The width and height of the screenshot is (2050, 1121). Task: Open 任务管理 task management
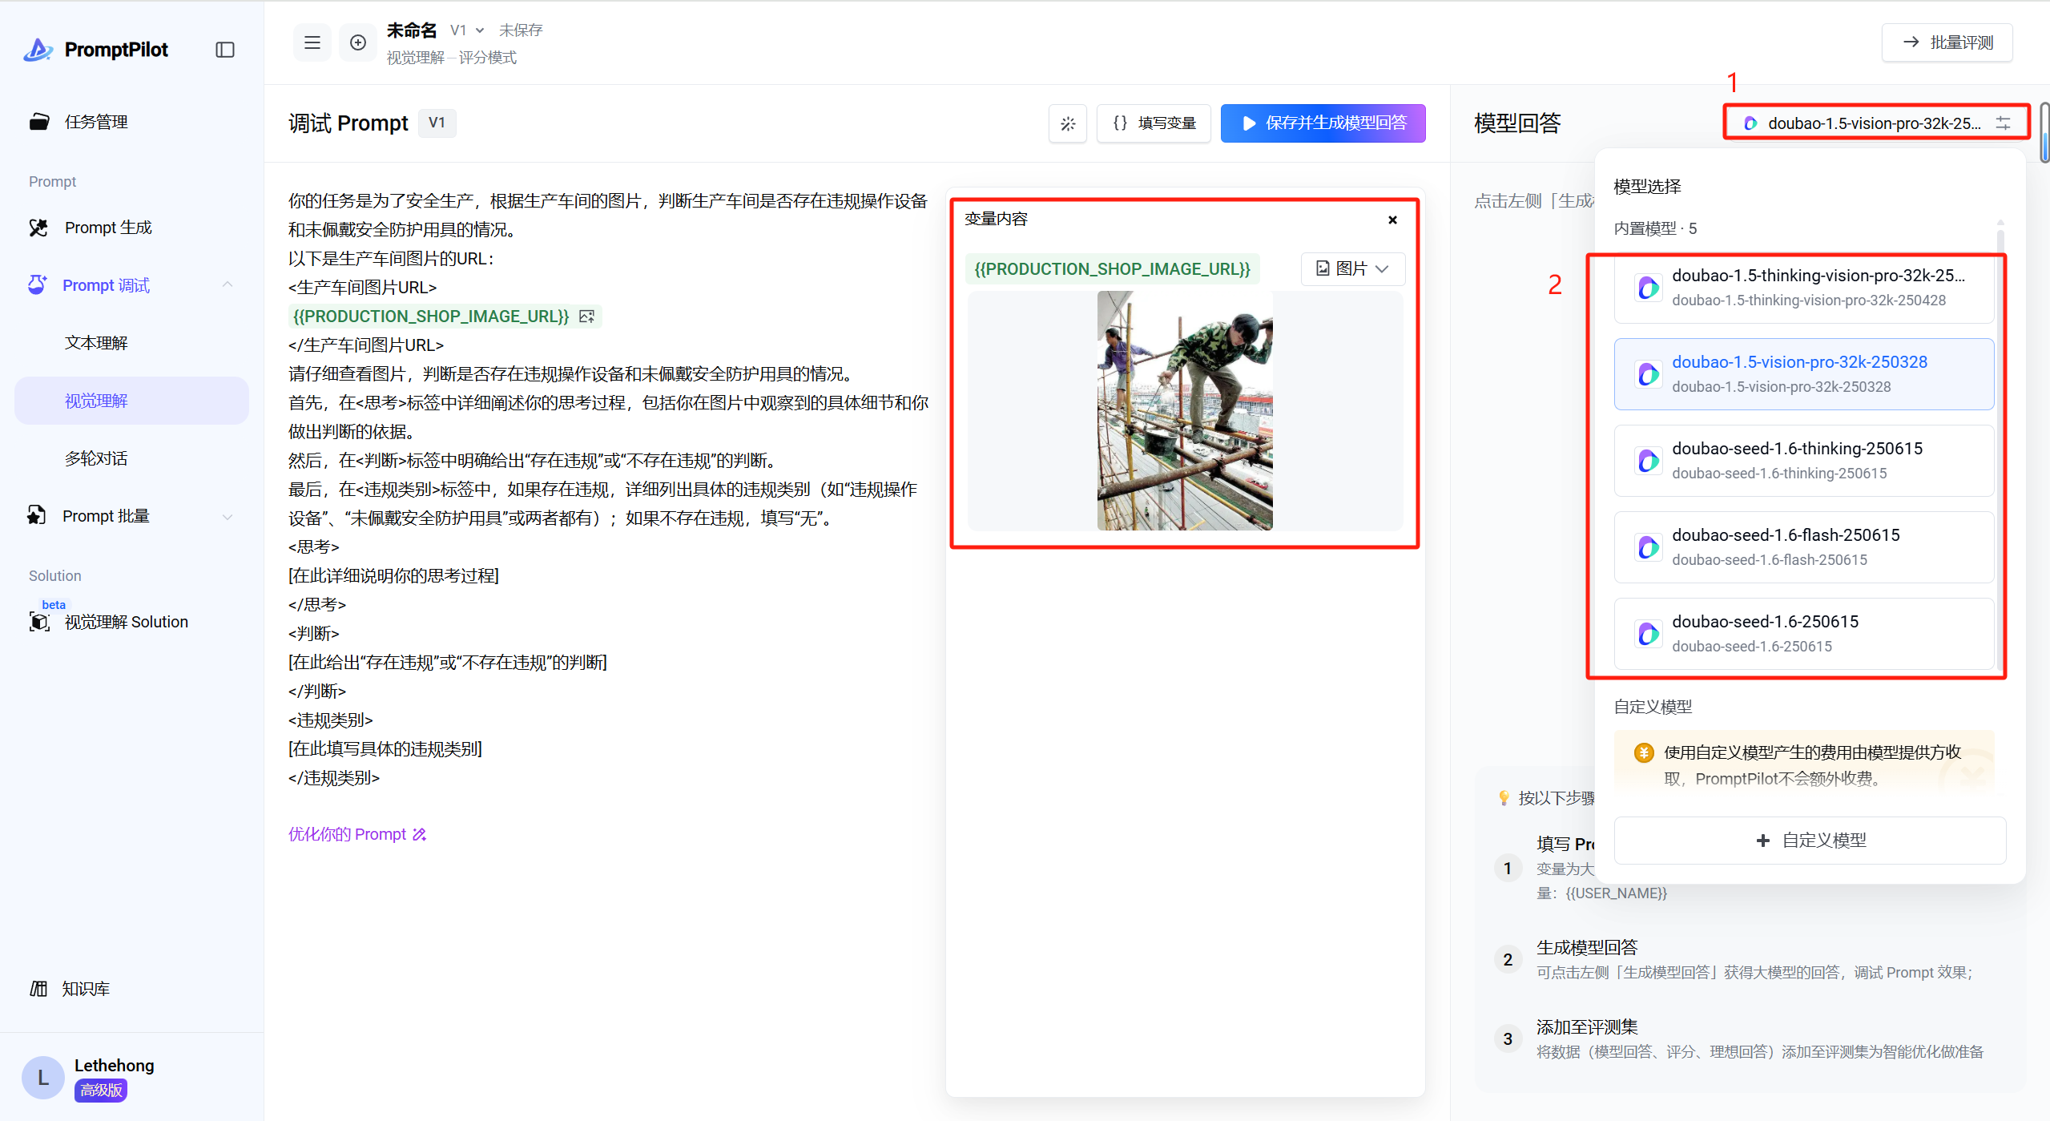[96, 122]
